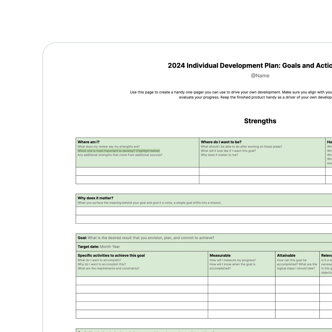
Task: Click first empty cell under Measurable column
Action: 242,281
